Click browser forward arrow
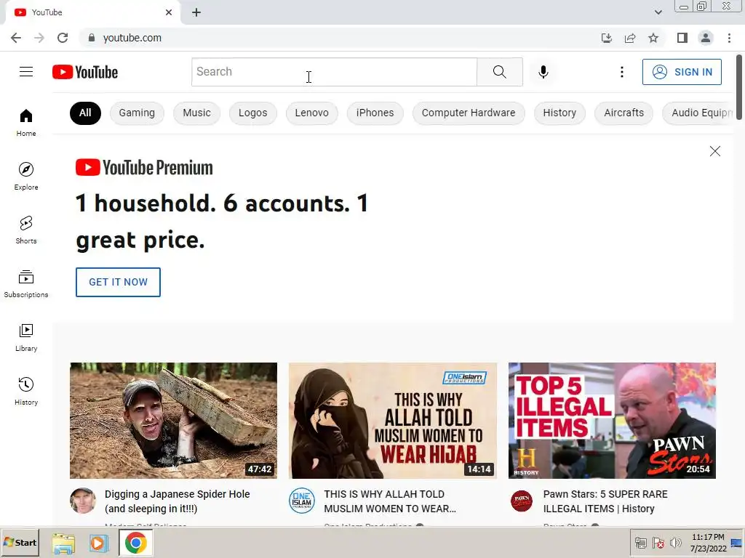Image resolution: width=745 pixels, height=558 pixels. [39, 38]
